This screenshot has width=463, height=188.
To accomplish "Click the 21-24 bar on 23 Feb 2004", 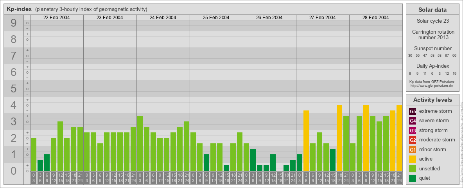I will [x=133, y=149].
